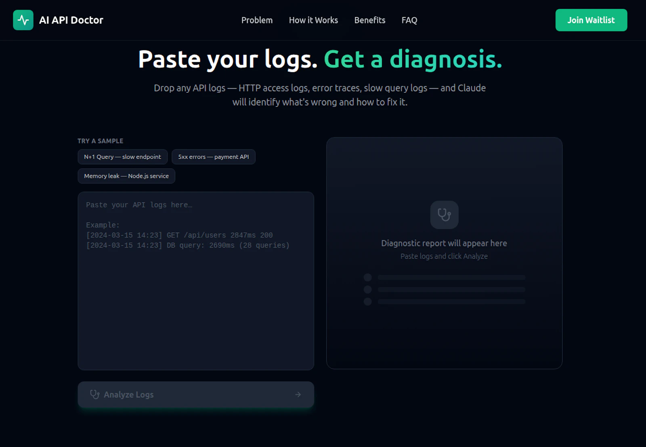
Task: Click the stethoscope icon in report panel
Action: 444,215
